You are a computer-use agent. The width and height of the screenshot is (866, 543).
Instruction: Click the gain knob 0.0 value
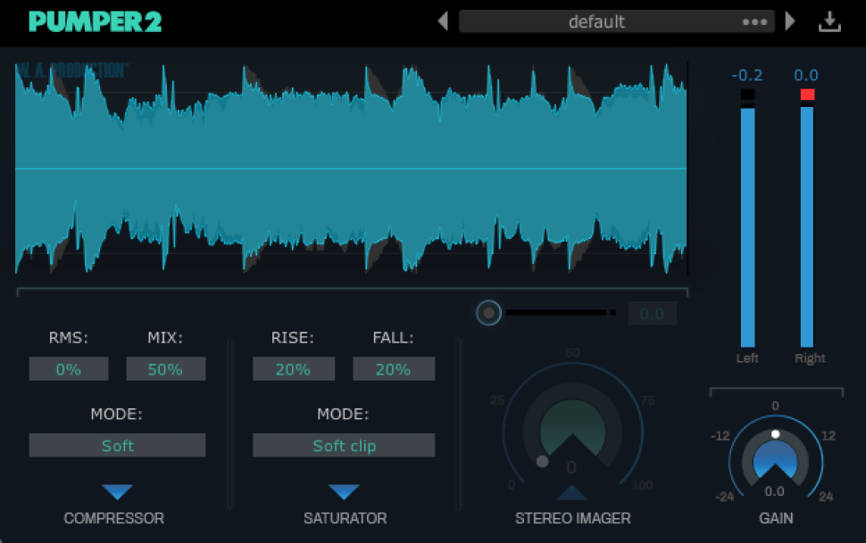(774, 491)
